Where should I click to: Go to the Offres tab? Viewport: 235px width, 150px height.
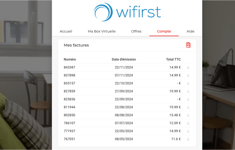coord(136,31)
